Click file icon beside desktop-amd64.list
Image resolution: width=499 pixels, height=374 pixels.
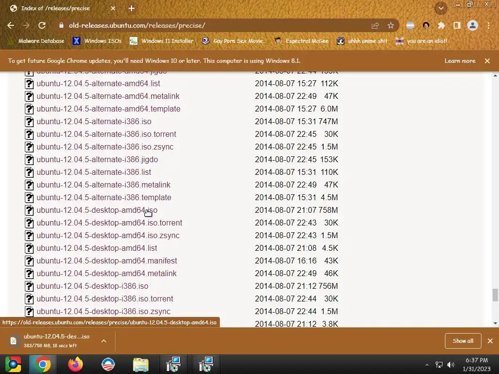29,248
